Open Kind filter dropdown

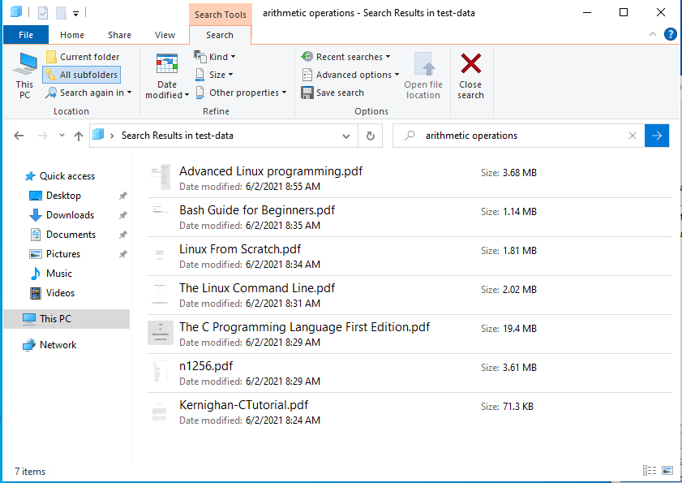point(215,57)
